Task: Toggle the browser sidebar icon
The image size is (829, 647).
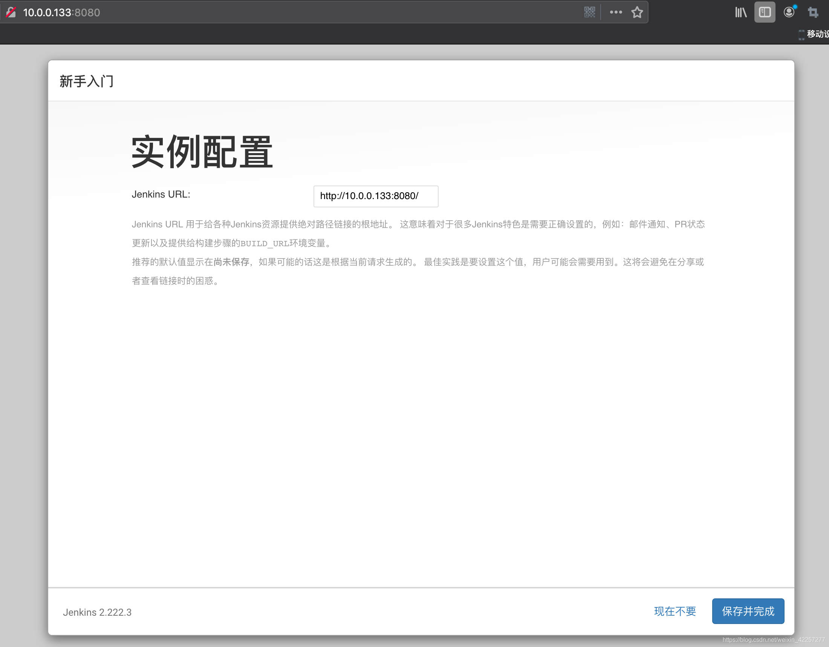Action: [764, 12]
